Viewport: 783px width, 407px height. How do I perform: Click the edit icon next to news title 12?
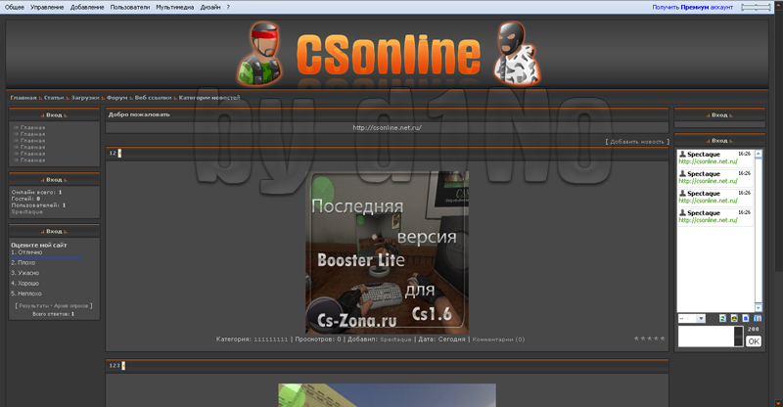[x=119, y=154]
